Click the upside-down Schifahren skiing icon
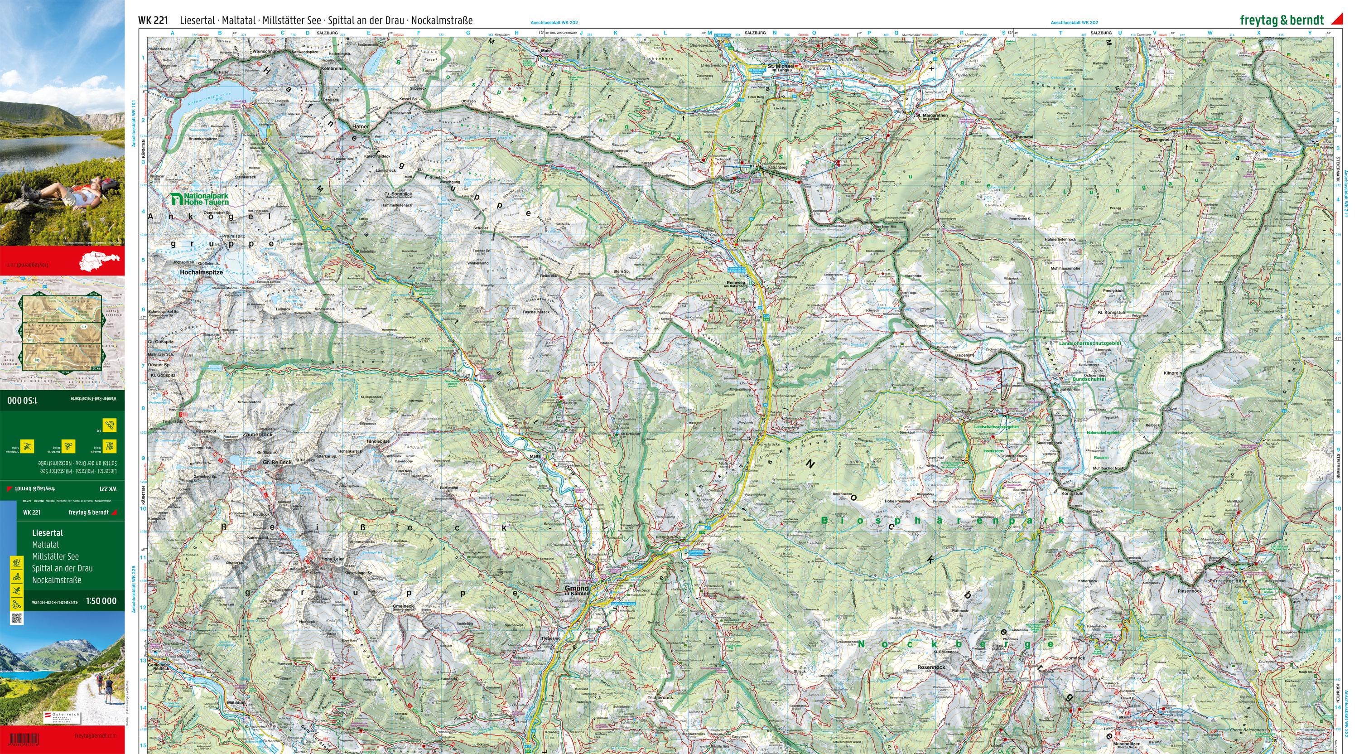 click(27, 446)
